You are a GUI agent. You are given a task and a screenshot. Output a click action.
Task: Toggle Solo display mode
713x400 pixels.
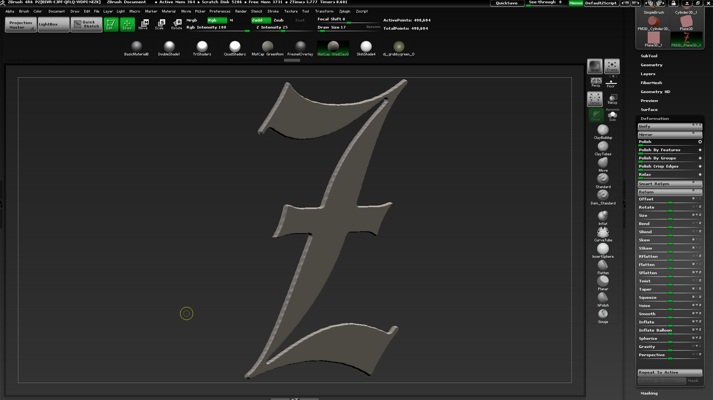coord(612,116)
